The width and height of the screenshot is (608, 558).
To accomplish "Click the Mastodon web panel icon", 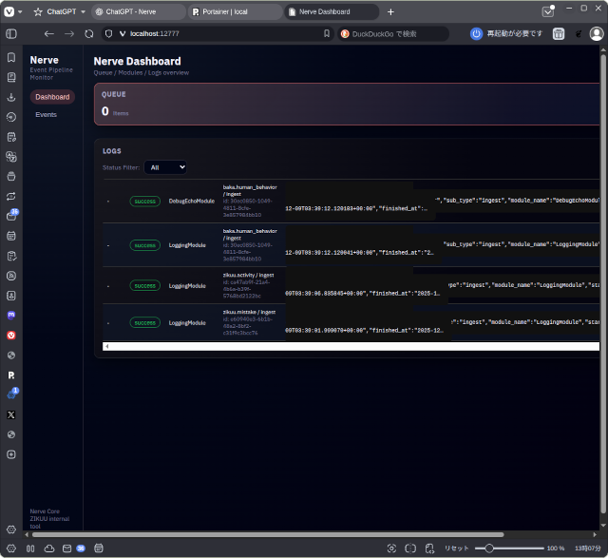I will pos(10,314).
